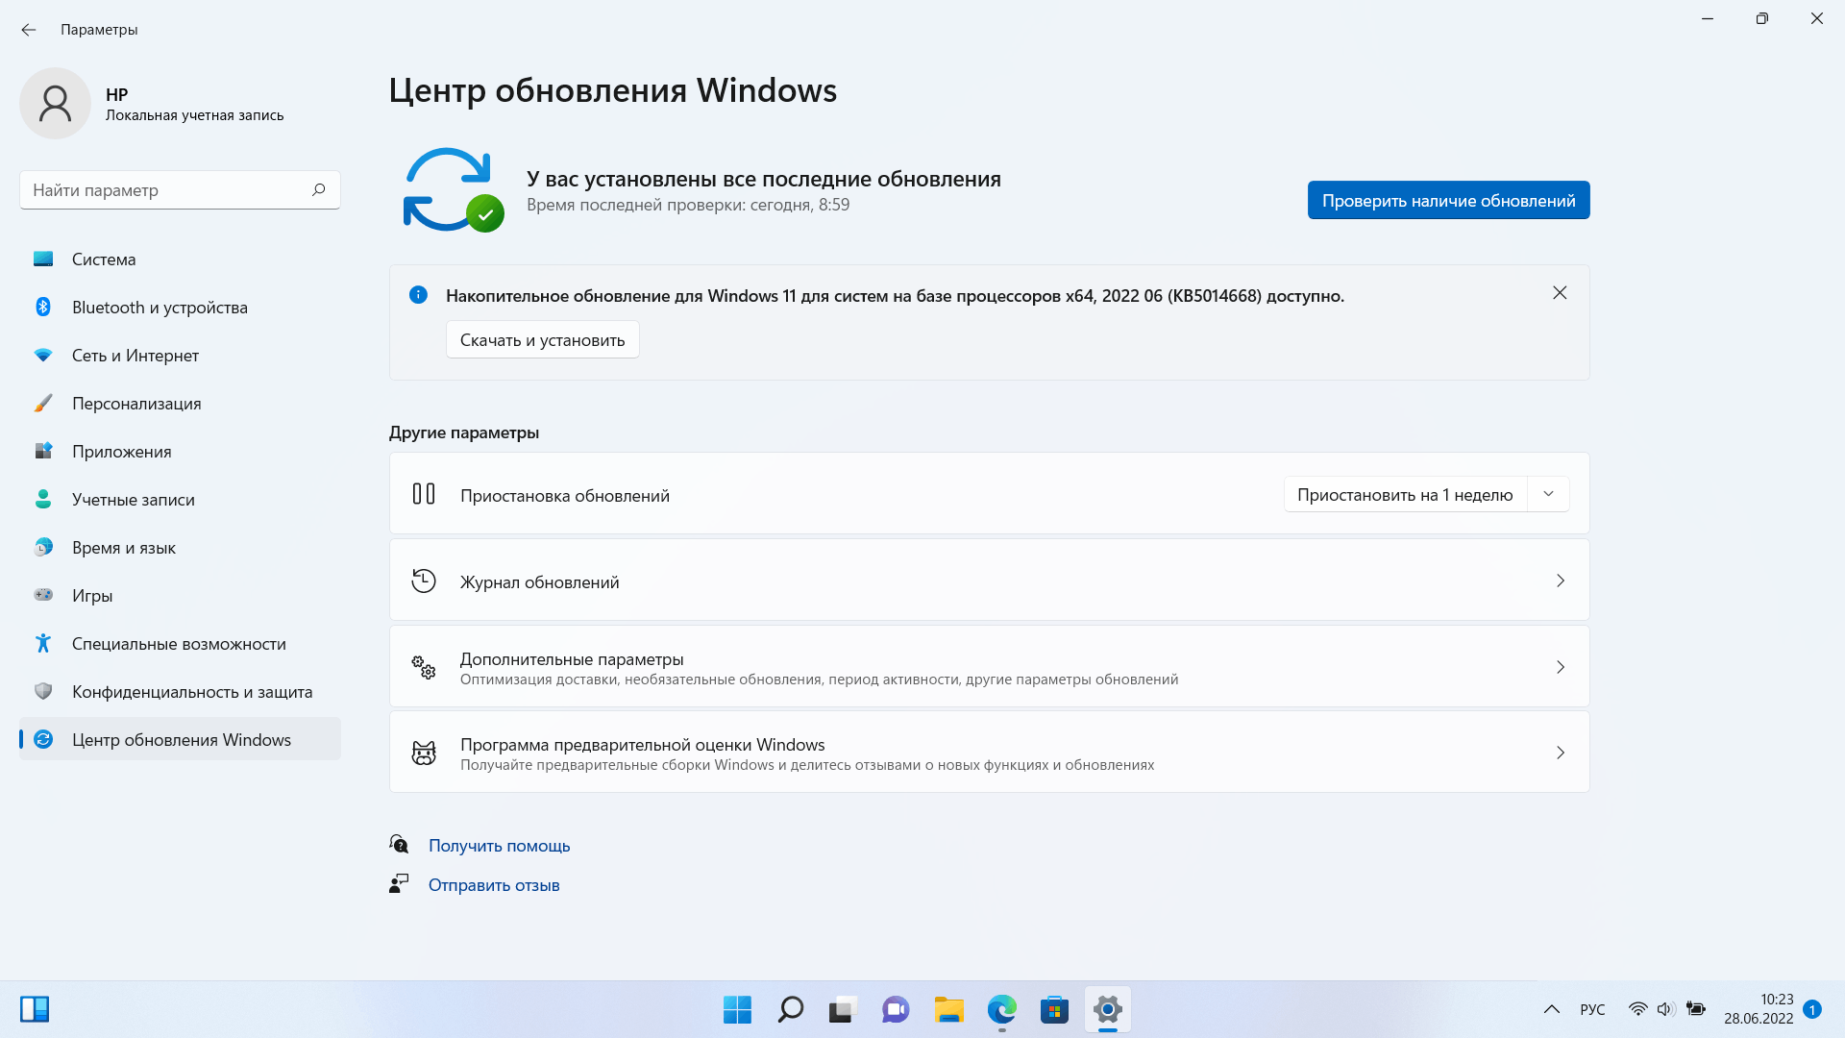The image size is (1845, 1038).
Task: Click the Локальная учетная запись text
Action: tap(195, 115)
